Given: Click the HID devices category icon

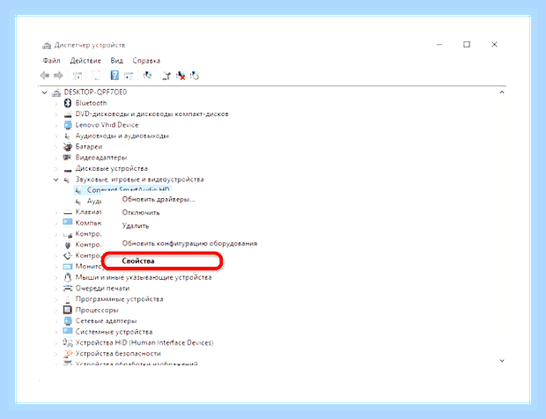Looking at the screenshot, I should point(68,342).
